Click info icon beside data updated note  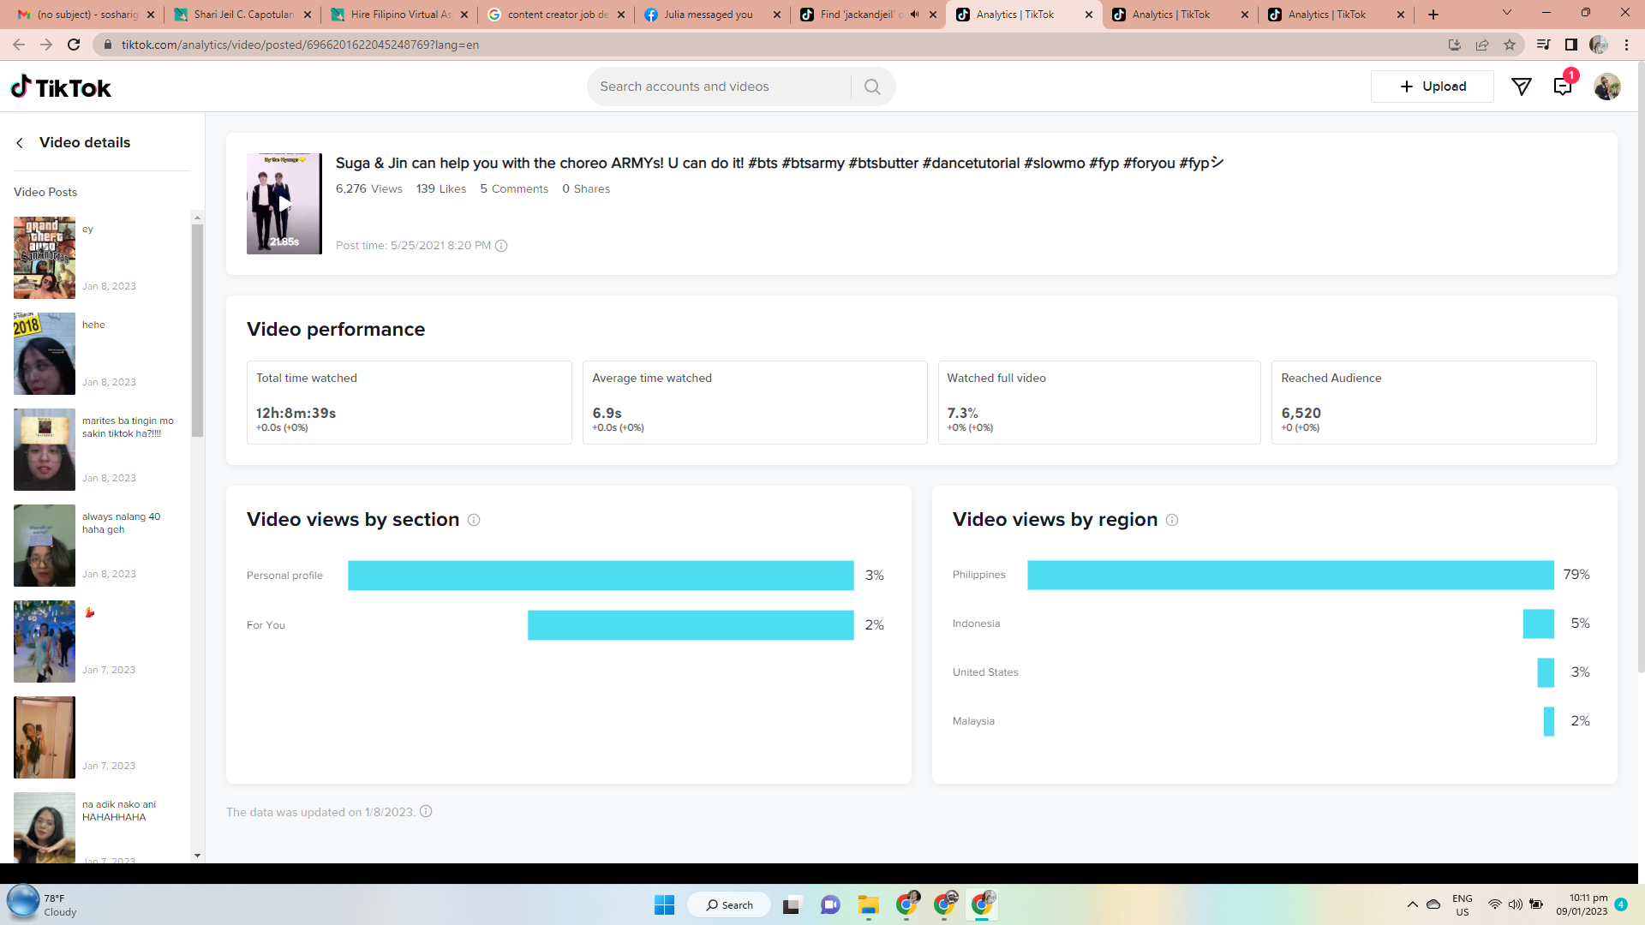click(x=426, y=812)
